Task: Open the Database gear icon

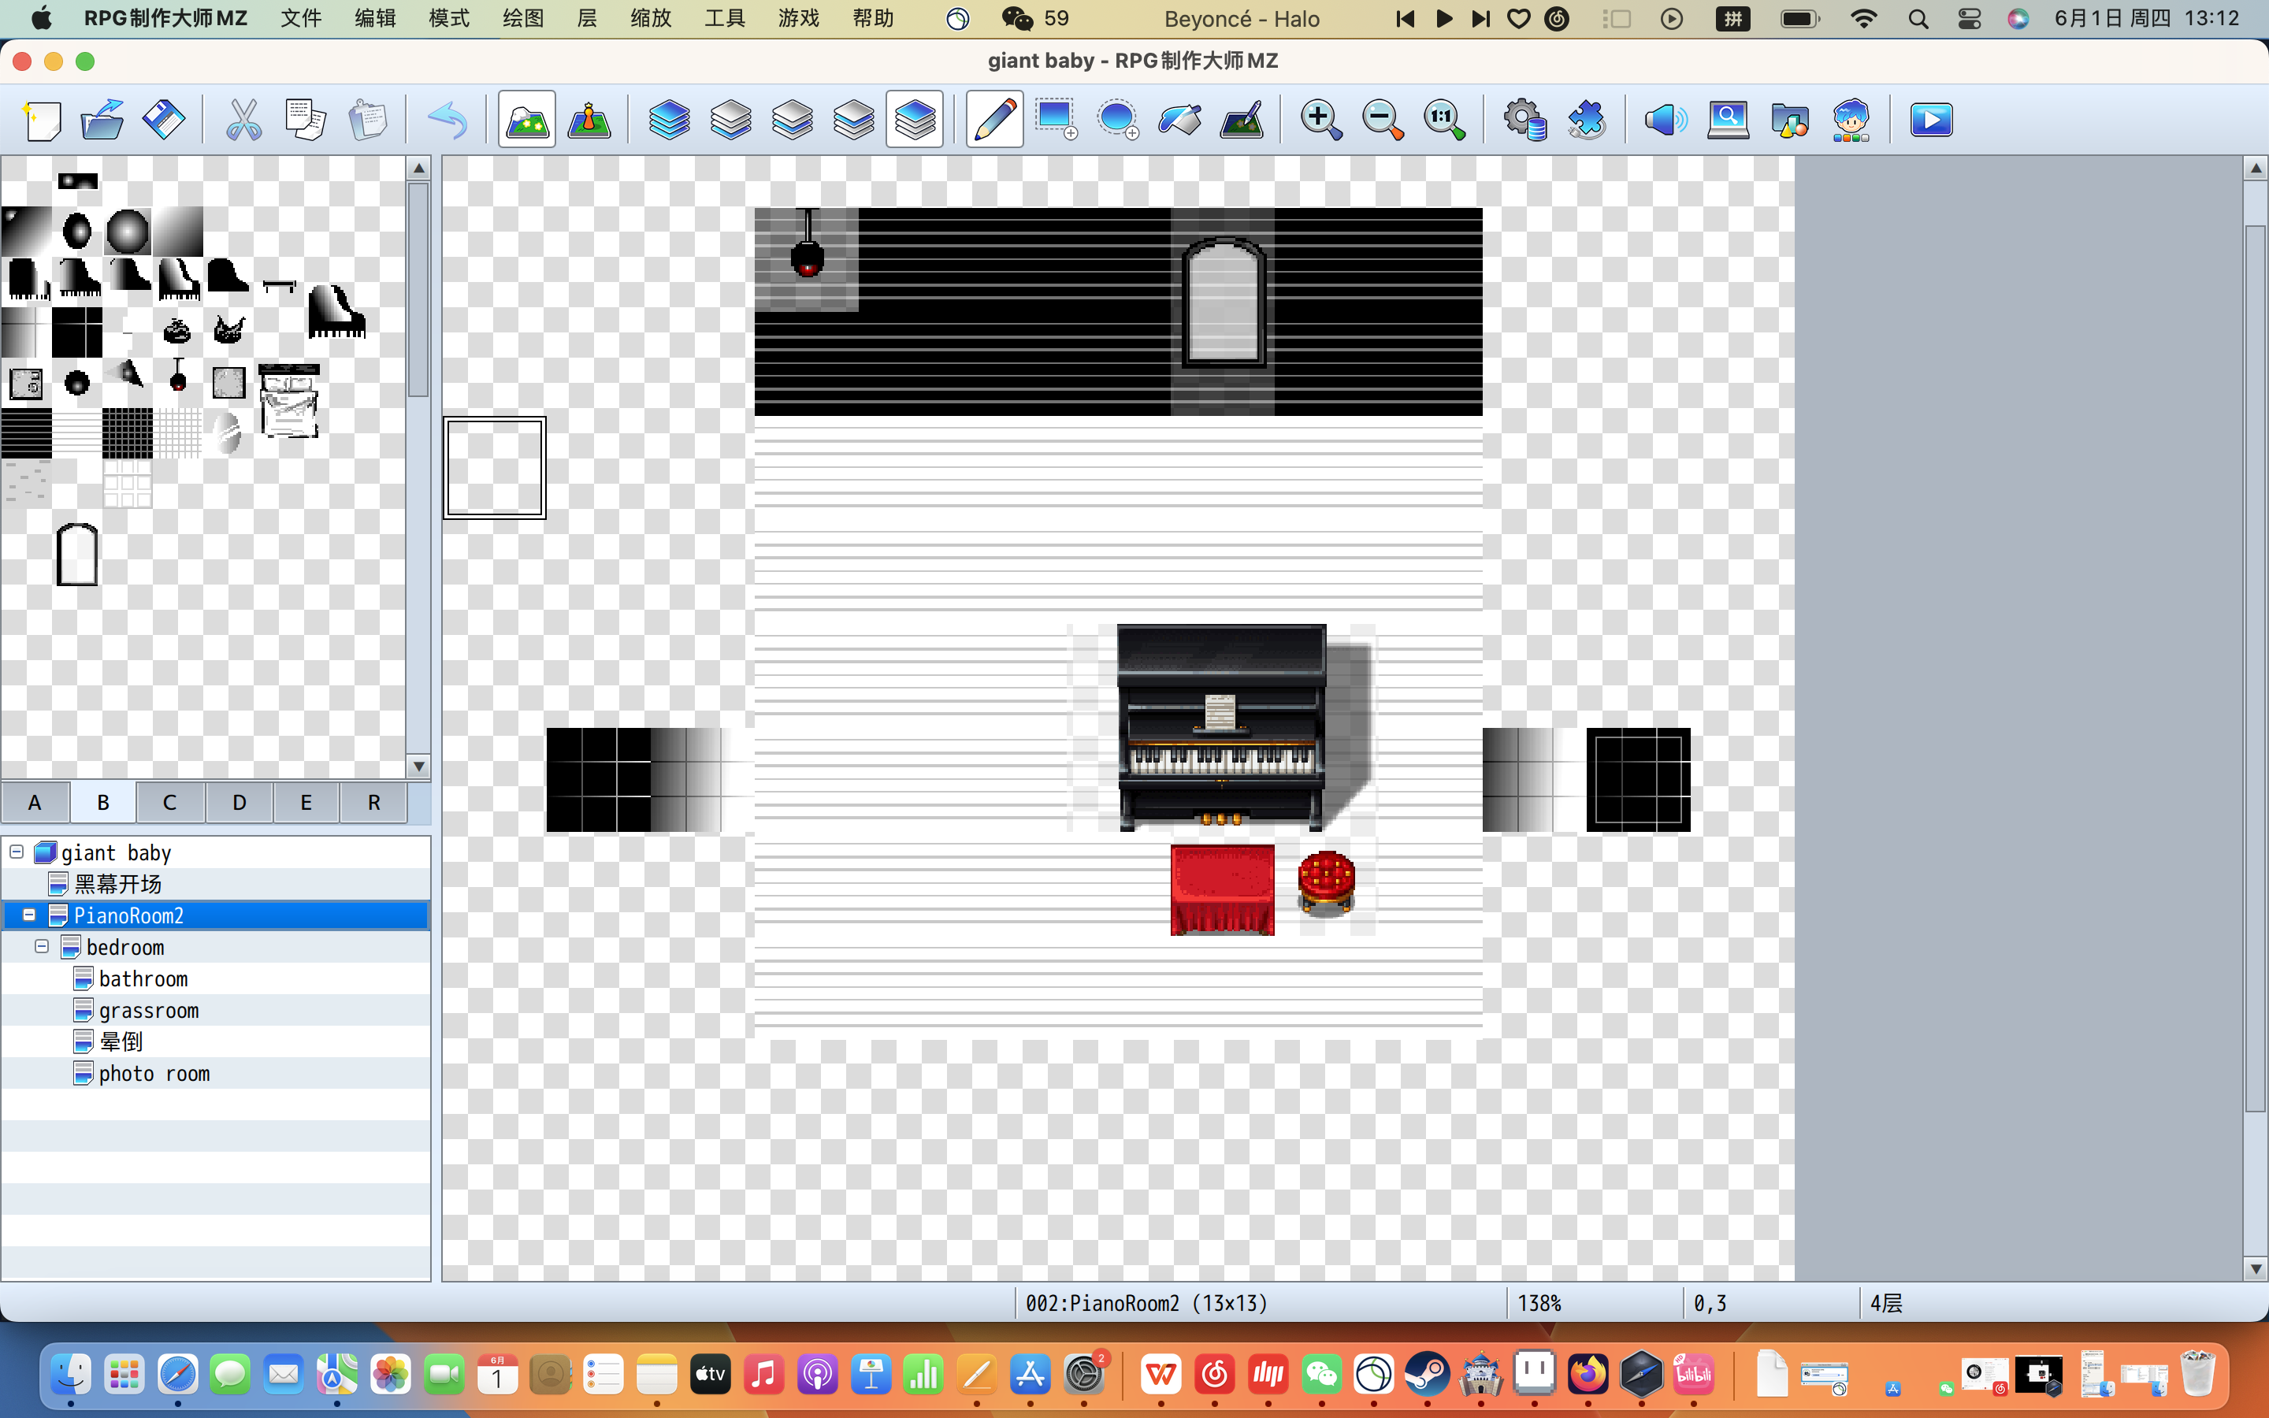Action: [x=1524, y=120]
